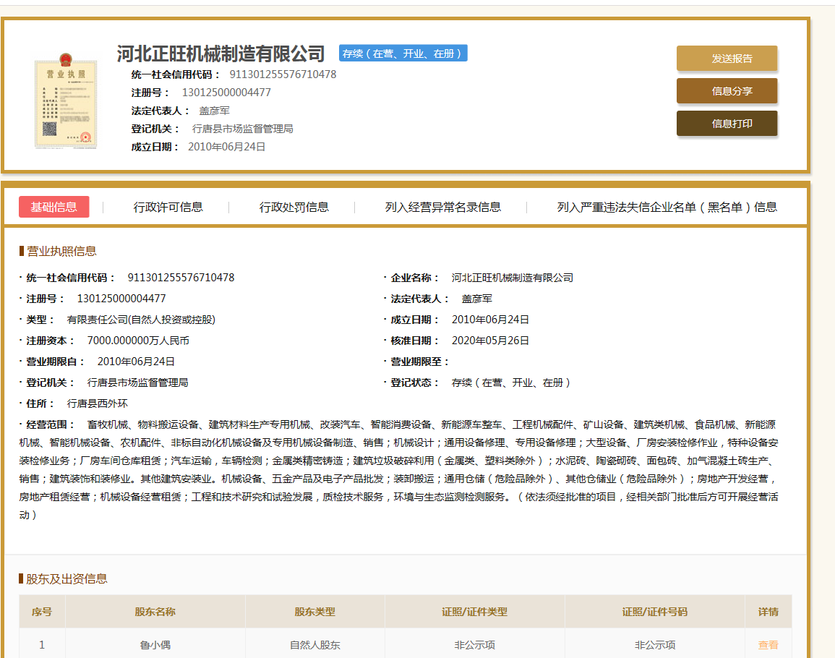The image size is (835, 658).
Task: Click 股东及出资信息 section heading
Action: point(67,578)
